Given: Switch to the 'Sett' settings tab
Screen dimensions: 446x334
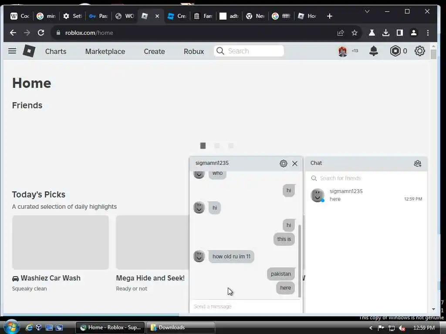Looking at the screenshot, I should [72, 16].
